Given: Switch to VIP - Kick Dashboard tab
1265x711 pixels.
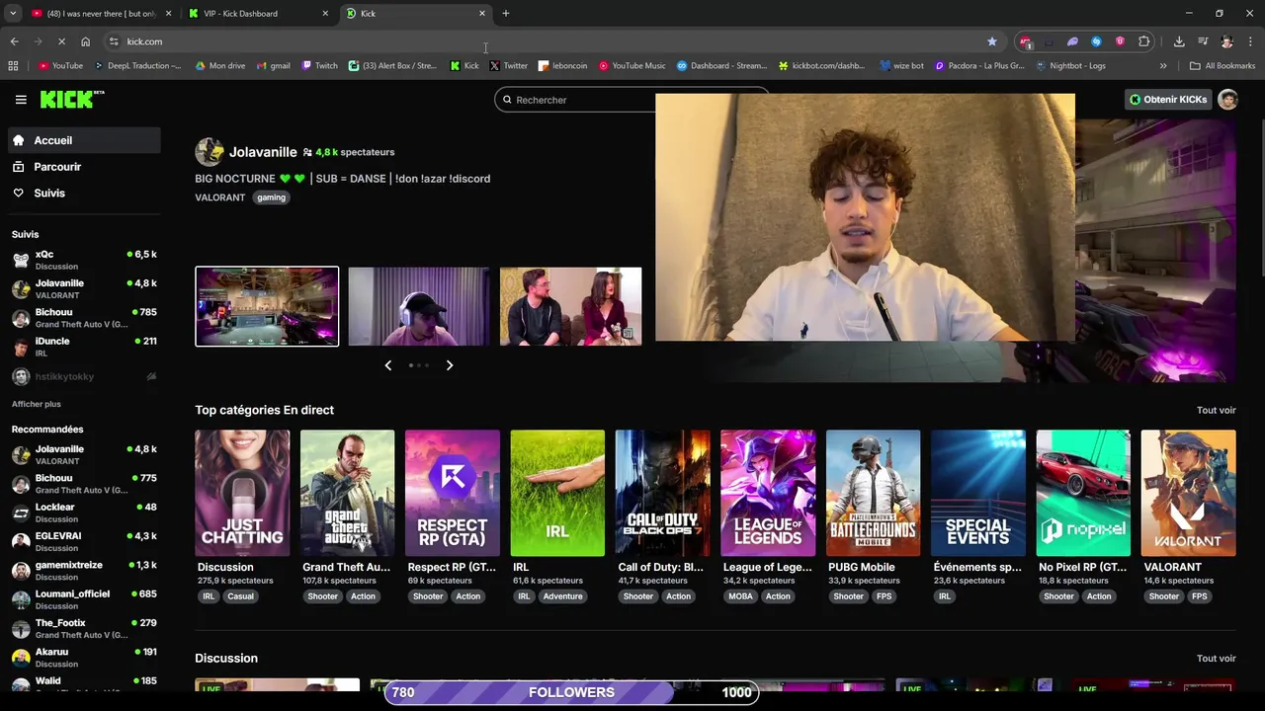Looking at the screenshot, I should pos(259,14).
